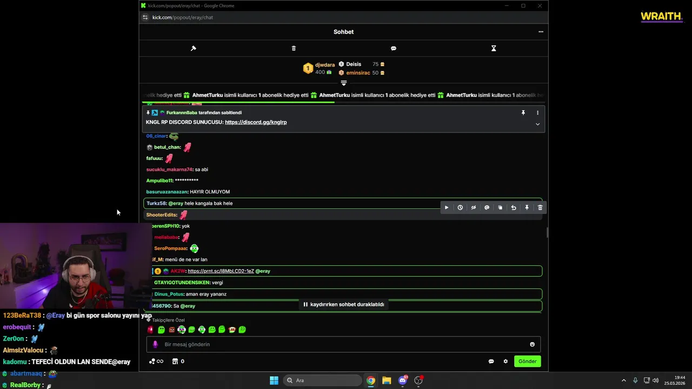Viewport: 692px width, 389px height.
Task: Click the channel points infinity icon
Action: pyautogui.click(x=156, y=361)
